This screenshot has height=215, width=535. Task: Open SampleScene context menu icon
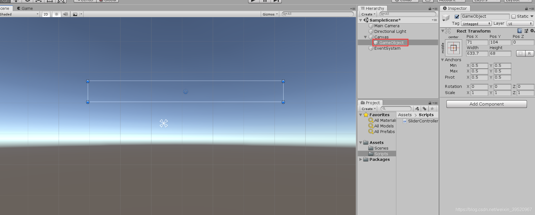435,20
